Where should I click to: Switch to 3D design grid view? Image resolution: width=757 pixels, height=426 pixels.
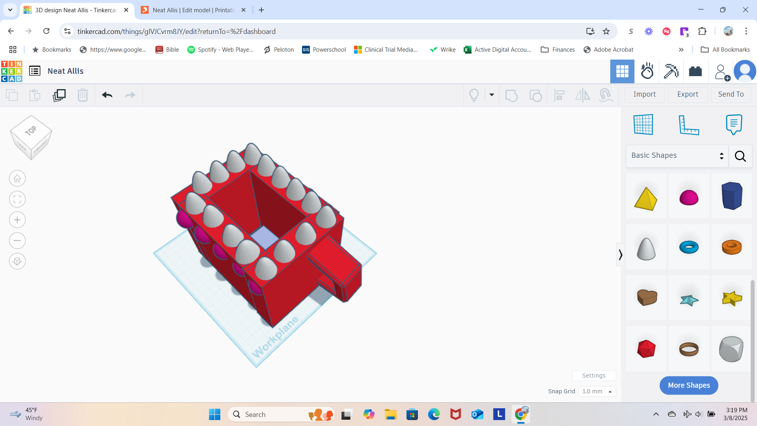(622, 71)
